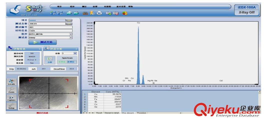267x119 pixels.
Task: Click the 项目 input field showing sense
Action: pos(47,20)
